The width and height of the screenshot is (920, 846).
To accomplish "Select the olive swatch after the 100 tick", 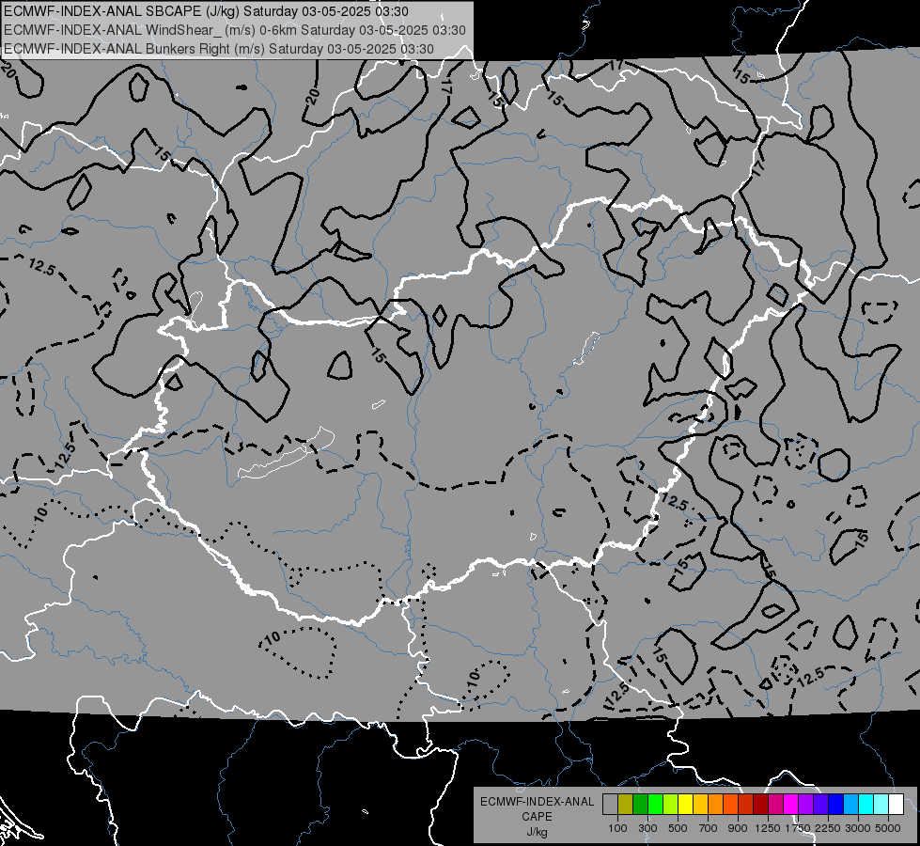I will tap(626, 805).
